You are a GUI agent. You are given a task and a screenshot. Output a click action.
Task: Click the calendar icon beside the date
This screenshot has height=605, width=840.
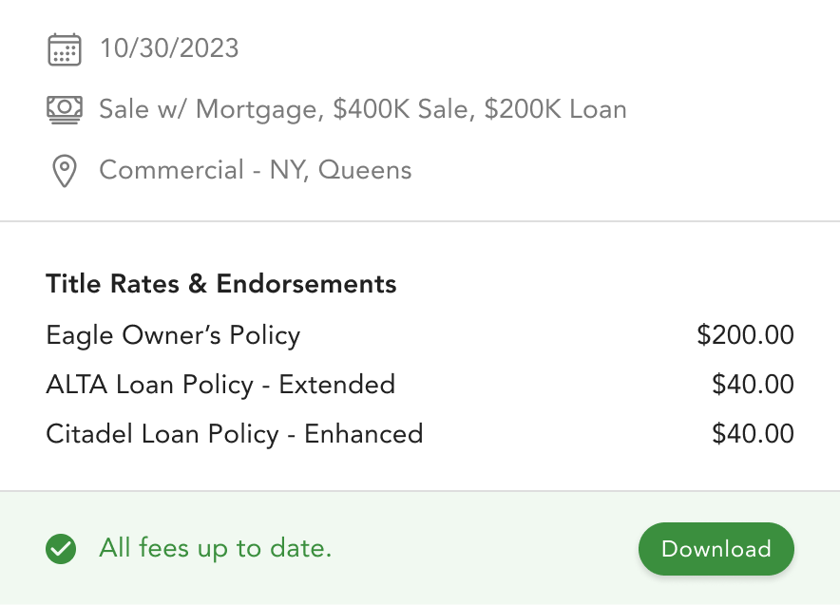[x=65, y=48]
